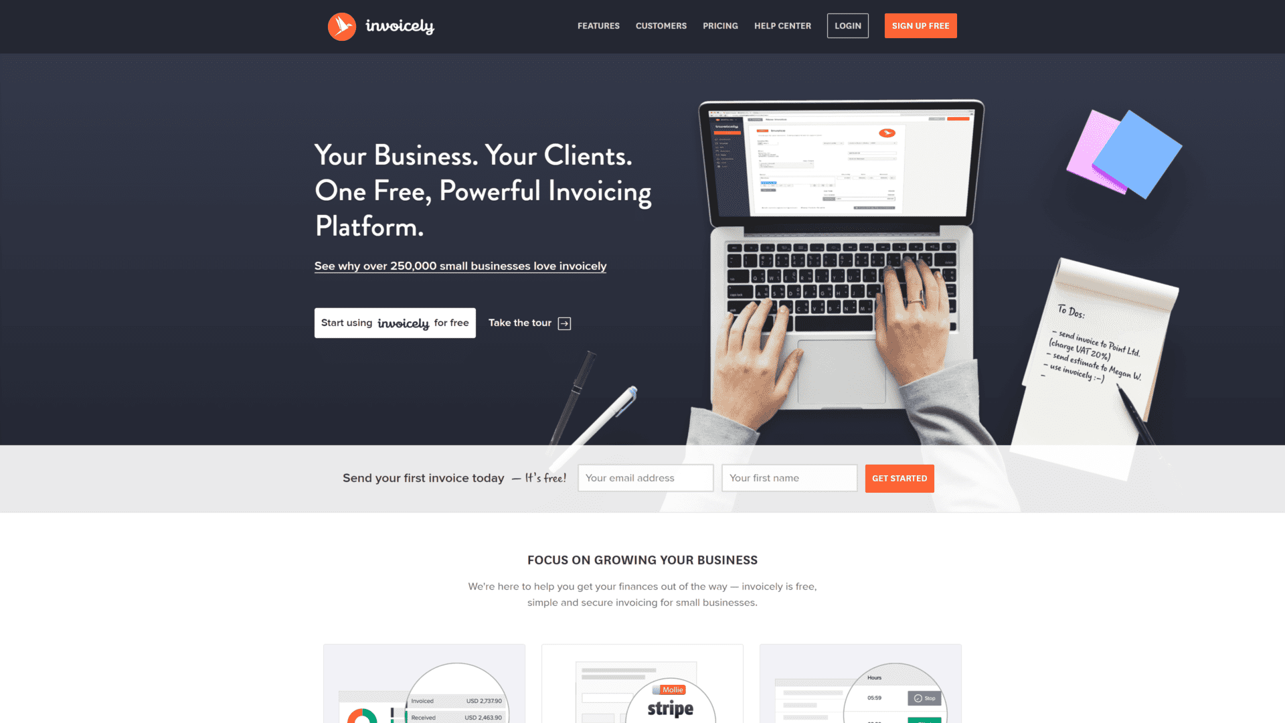This screenshot has height=723, width=1285.
Task: Click the notepad To Dos illustration
Action: (x=1094, y=353)
